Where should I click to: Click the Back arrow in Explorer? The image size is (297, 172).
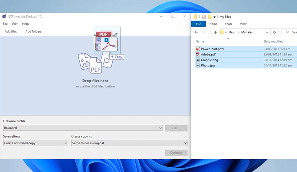point(196,32)
